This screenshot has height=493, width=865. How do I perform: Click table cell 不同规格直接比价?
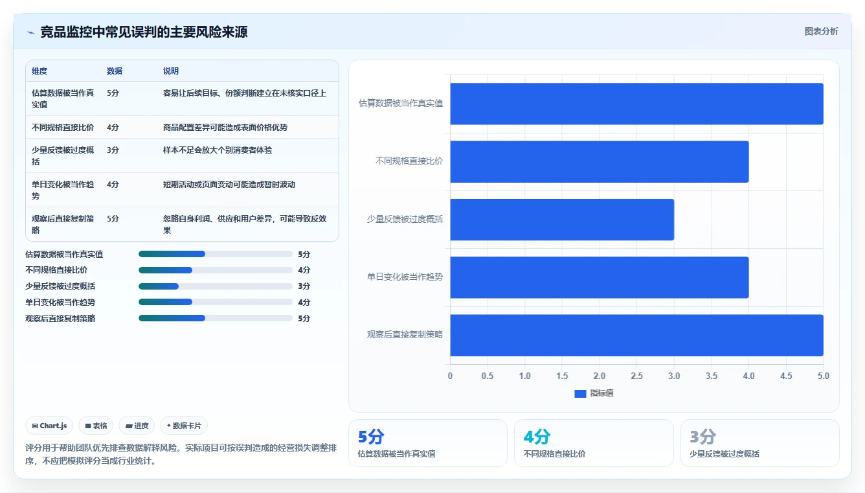(63, 127)
